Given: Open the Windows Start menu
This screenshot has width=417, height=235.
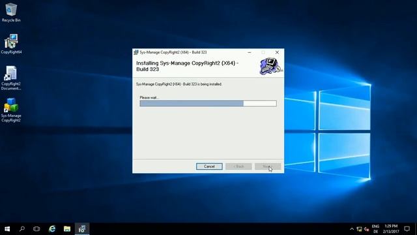Looking at the screenshot, I should (x=7, y=229).
